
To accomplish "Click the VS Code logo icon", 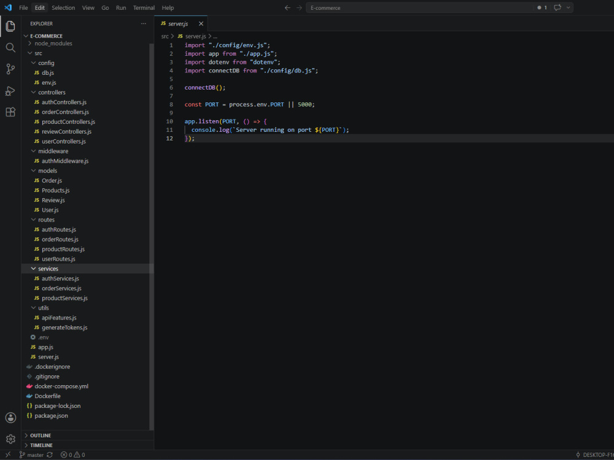I will (8, 7).
